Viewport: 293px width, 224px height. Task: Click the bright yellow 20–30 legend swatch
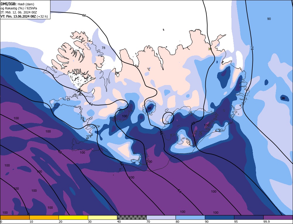(x=73, y=218)
